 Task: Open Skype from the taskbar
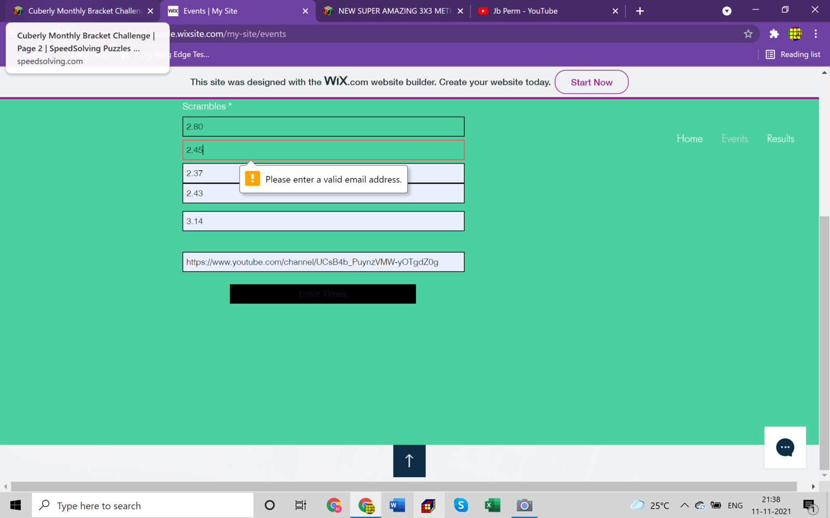tap(461, 505)
